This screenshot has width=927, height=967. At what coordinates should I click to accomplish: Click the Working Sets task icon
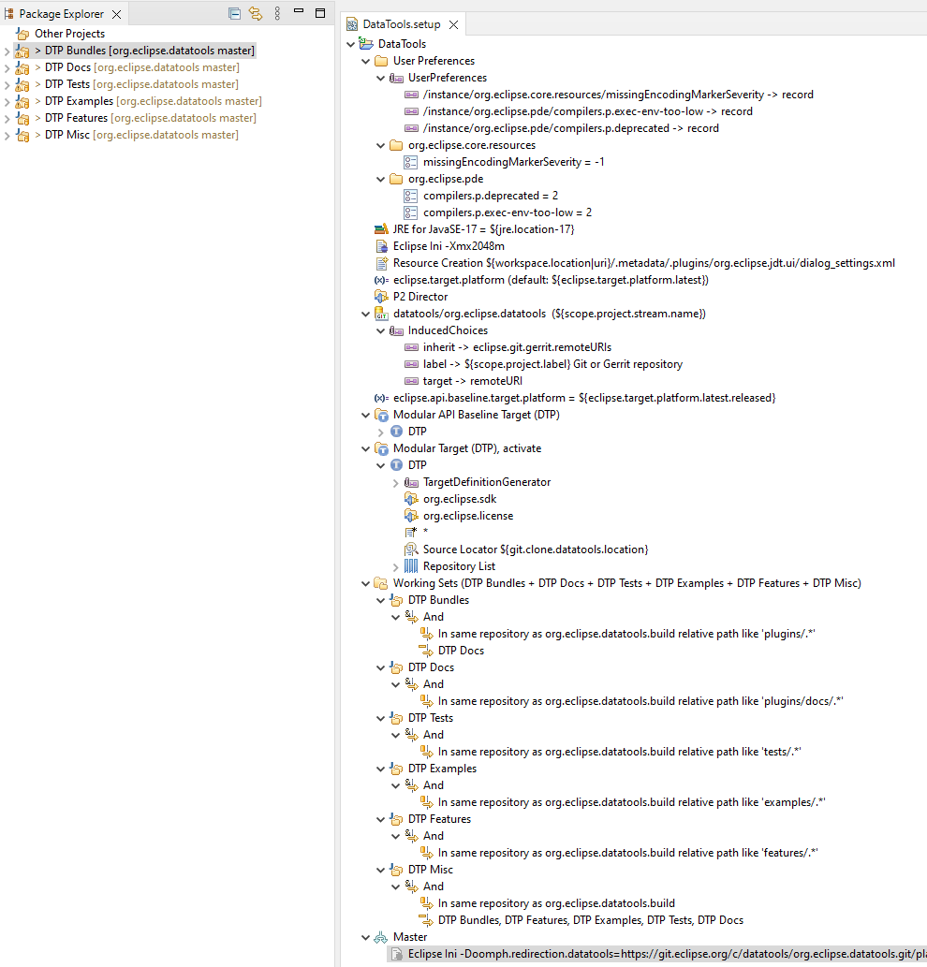point(381,583)
